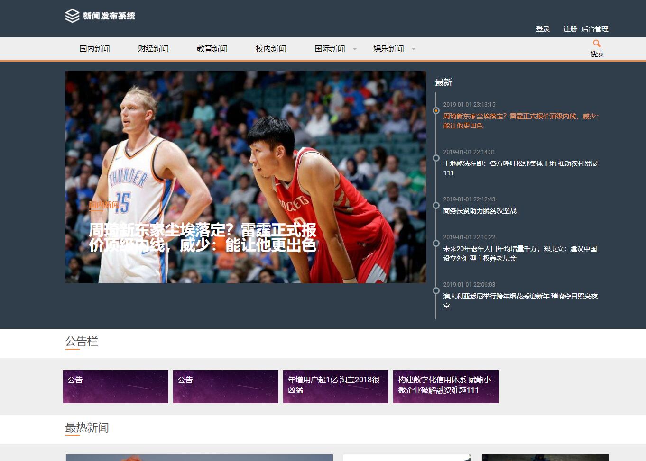Open 后台管理

(596, 29)
